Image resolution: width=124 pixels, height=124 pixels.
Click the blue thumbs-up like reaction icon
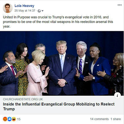(x=10, y=119)
